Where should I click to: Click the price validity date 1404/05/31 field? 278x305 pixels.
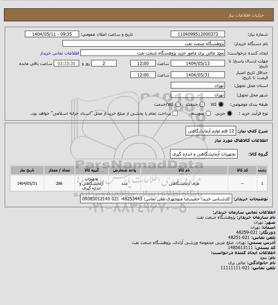coord(197,75)
